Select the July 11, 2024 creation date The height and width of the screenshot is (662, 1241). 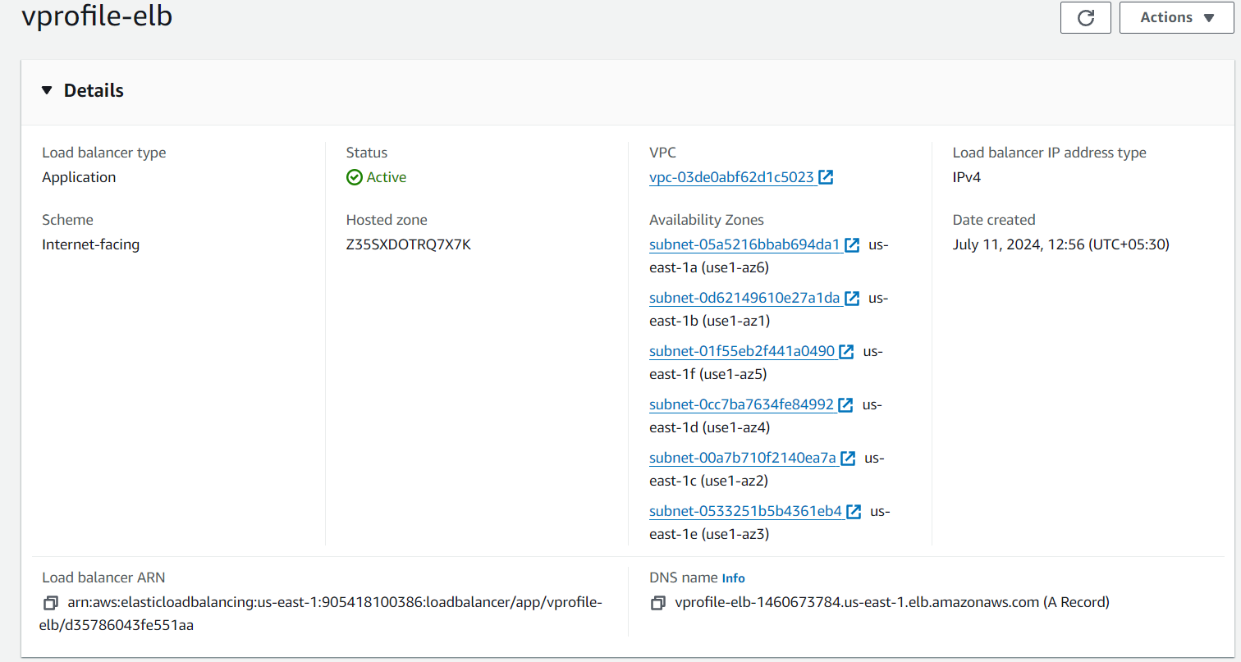(x=1061, y=244)
